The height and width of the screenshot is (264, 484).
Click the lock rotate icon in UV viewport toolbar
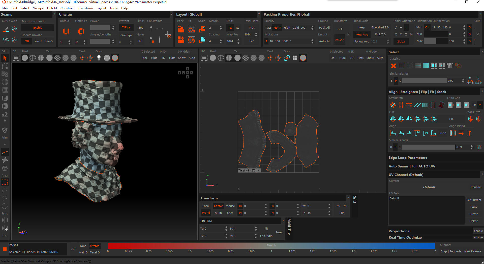point(287,58)
